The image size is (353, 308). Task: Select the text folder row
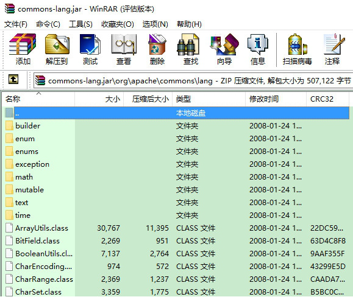pos(177,203)
